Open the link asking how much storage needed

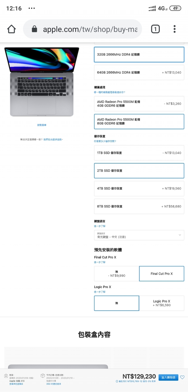click(x=105, y=141)
